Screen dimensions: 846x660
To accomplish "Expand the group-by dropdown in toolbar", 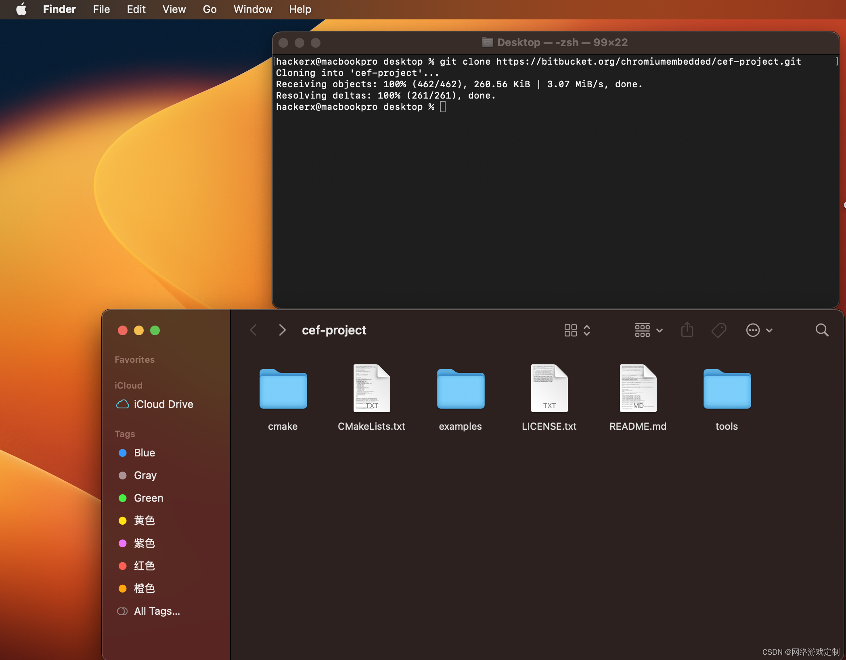I will (648, 330).
